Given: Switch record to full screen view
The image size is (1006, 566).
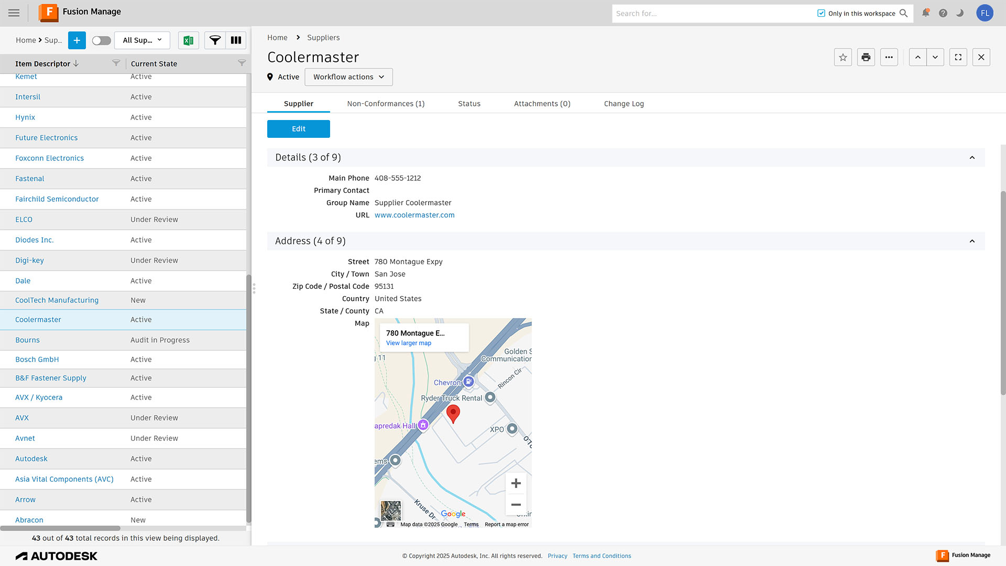Looking at the screenshot, I should coord(958,58).
